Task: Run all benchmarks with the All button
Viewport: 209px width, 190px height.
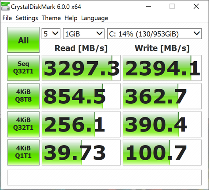Action: point(23,40)
